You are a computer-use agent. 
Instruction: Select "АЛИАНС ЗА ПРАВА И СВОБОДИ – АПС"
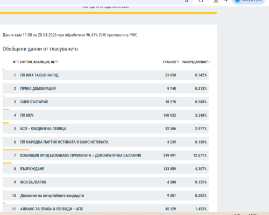(x=52, y=209)
